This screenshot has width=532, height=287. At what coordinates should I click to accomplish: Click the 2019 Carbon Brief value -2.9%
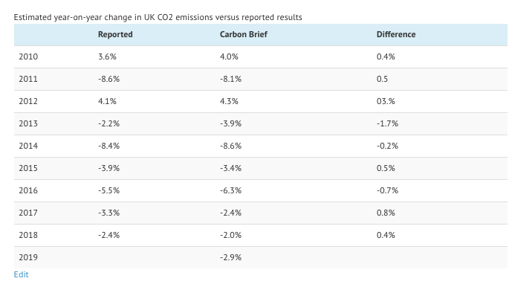tap(231, 257)
